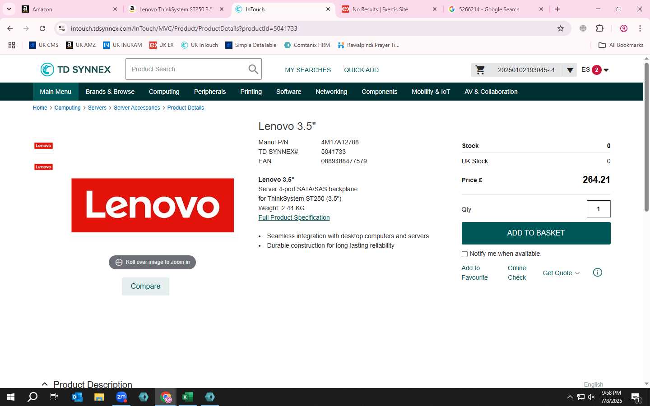Go to Home breadcrumb link
The height and width of the screenshot is (406, 650).
click(40, 108)
